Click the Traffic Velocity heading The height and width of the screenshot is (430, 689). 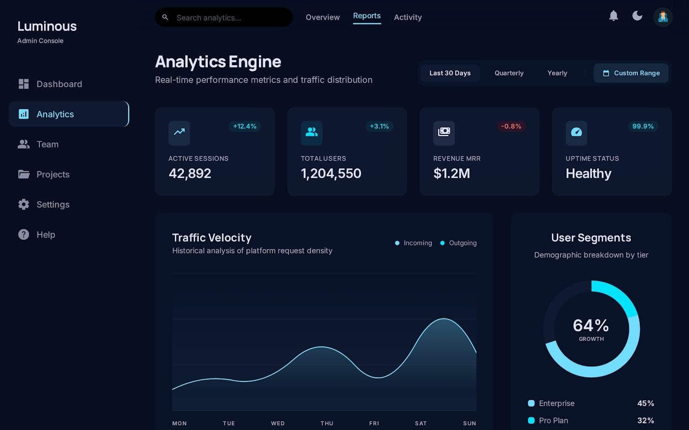[x=212, y=237]
